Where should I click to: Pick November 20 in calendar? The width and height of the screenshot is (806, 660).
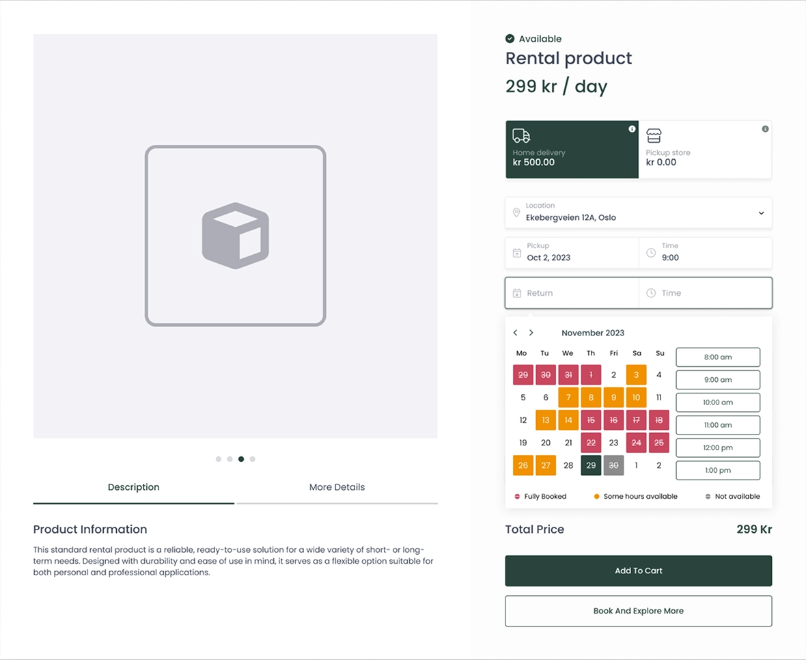(545, 443)
